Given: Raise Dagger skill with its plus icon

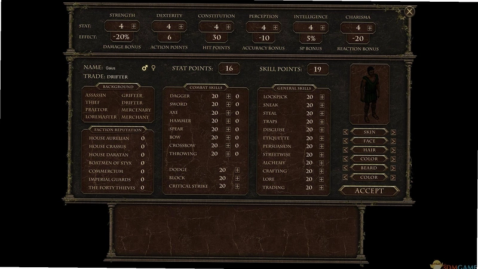Looking at the screenshot, I should 228,96.
